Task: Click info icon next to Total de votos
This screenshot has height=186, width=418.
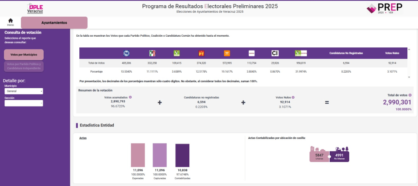Action: (x=410, y=95)
